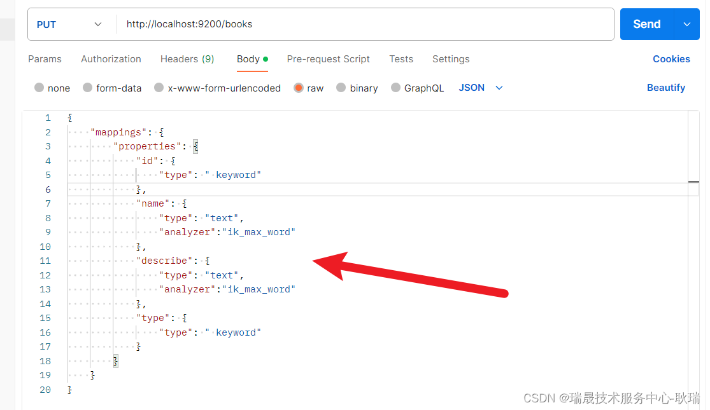The image size is (710, 410).
Task: Select the x-www-form-urlencoded body type
Action: tap(217, 88)
